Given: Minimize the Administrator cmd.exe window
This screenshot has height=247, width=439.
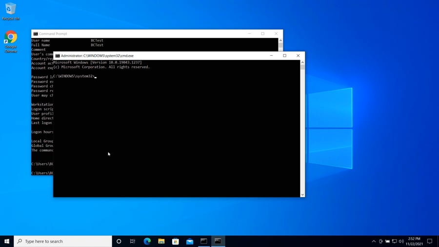Looking at the screenshot, I should [x=271, y=56].
